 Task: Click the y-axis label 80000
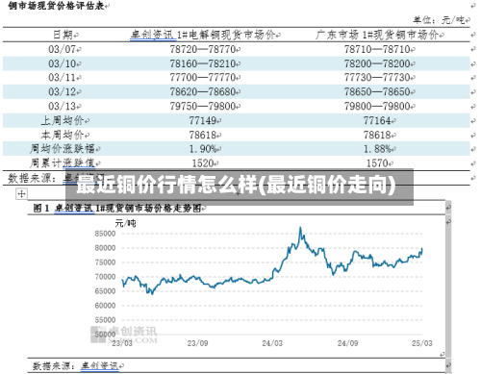click(105, 248)
